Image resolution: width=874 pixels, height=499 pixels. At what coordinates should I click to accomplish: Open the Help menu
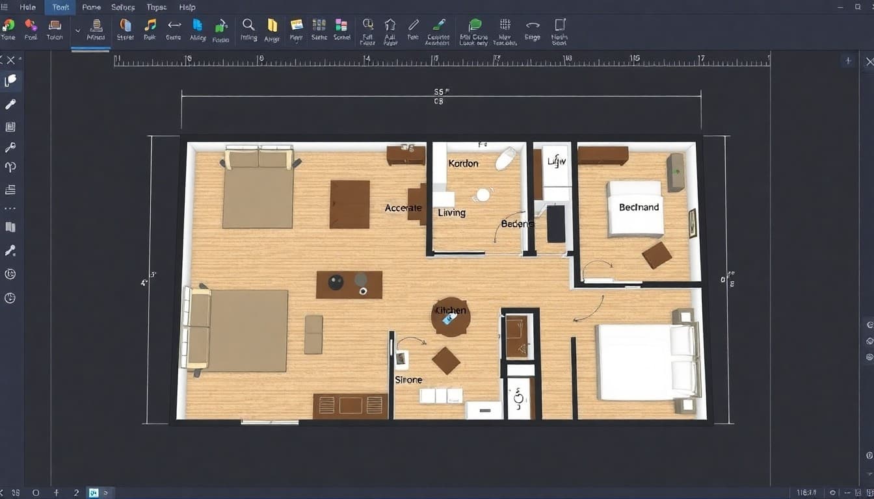point(187,7)
